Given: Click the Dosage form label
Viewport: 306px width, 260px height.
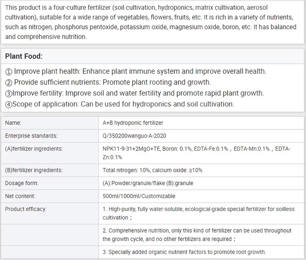Looking at the screenshot, I should (x=22, y=183).
